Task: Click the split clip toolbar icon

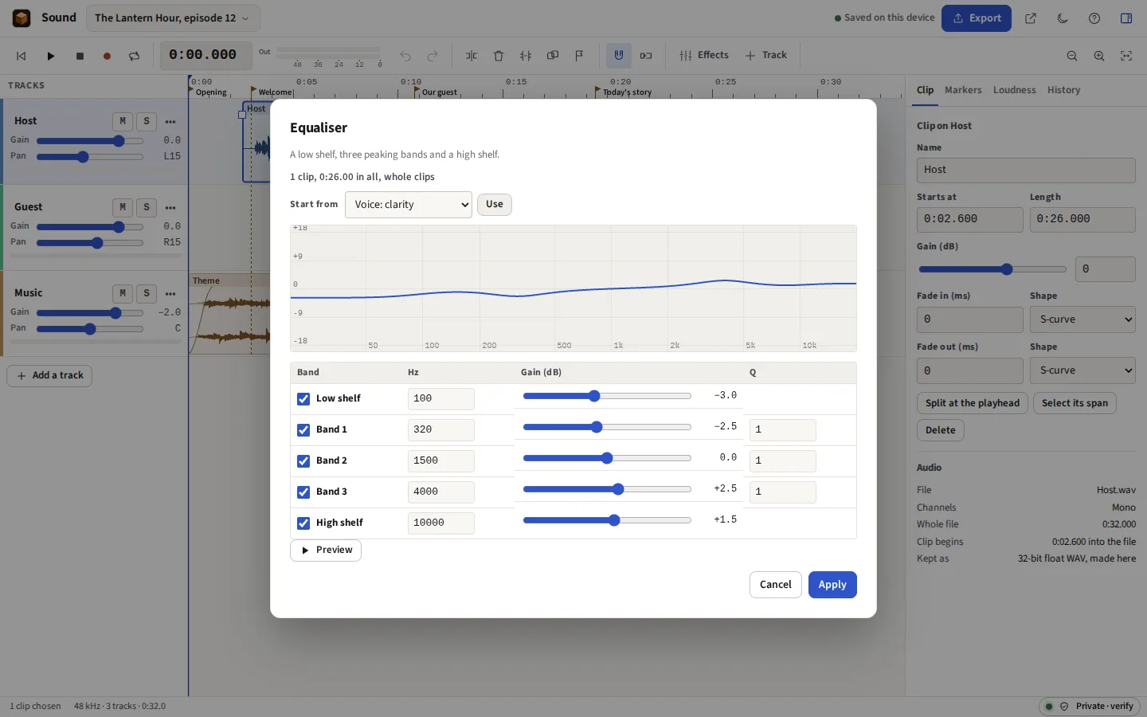Action: (472, 56)
